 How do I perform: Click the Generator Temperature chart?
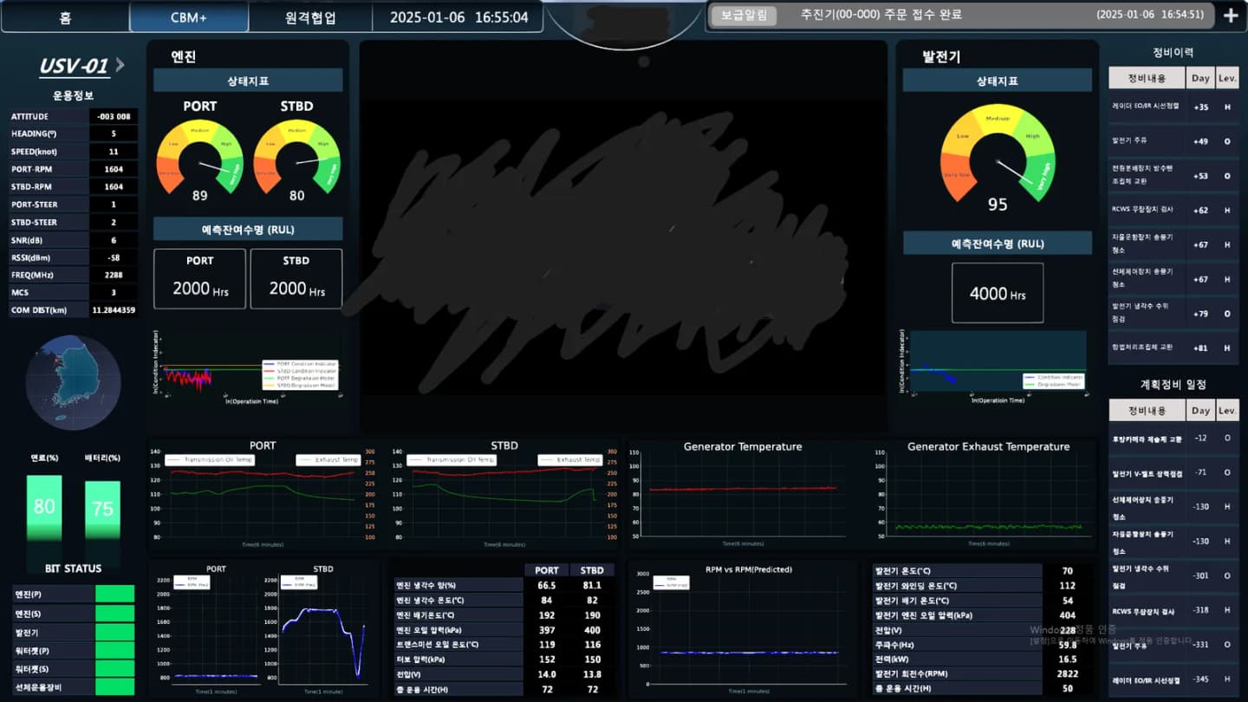(x=743, y=494)
